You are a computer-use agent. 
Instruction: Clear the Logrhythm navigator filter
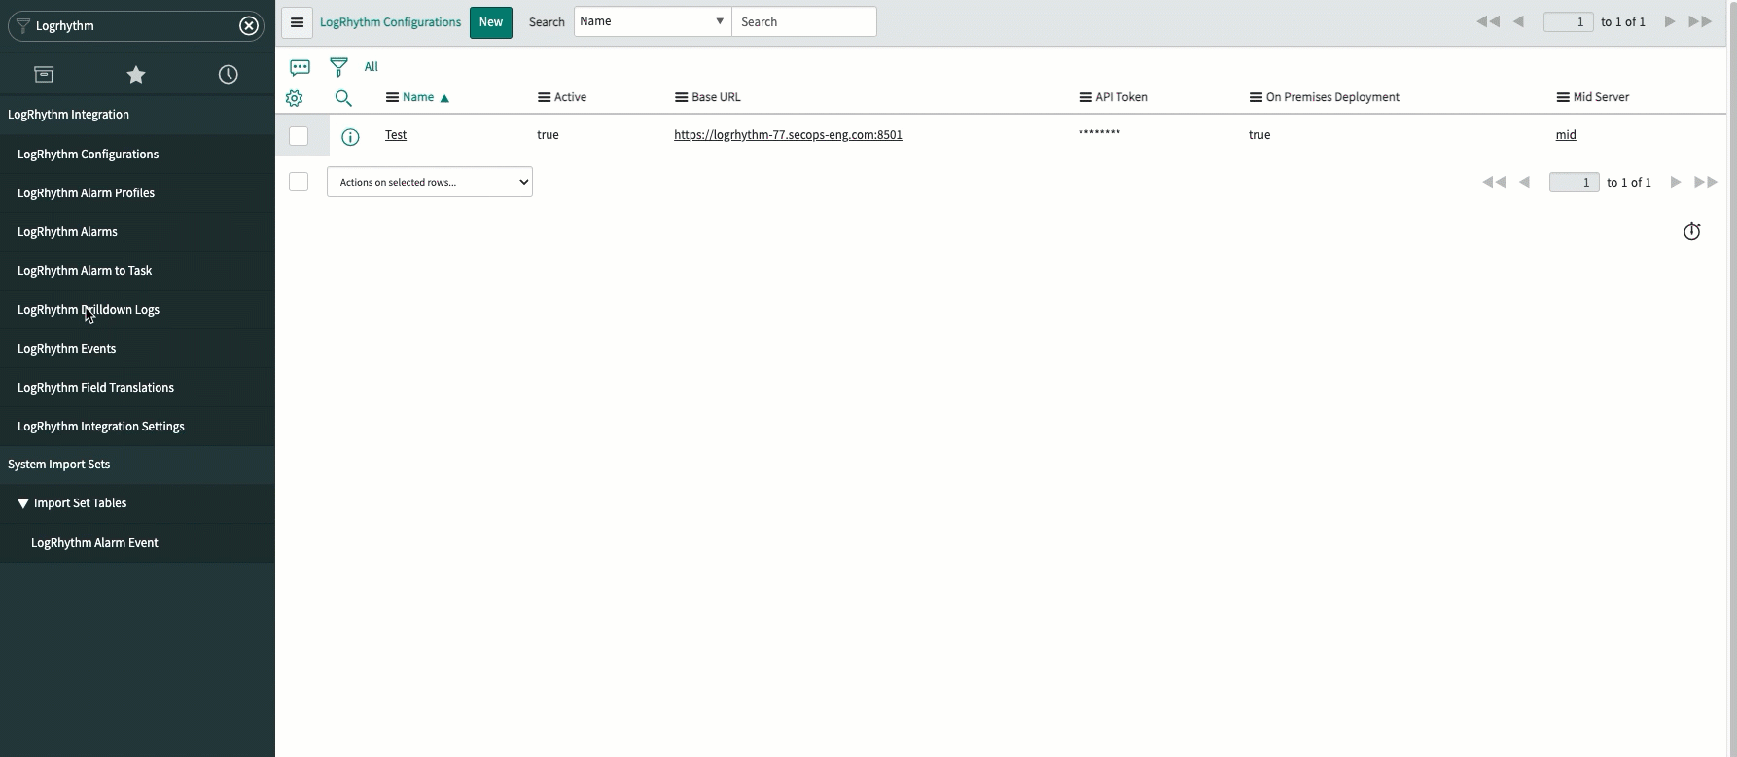249,26
